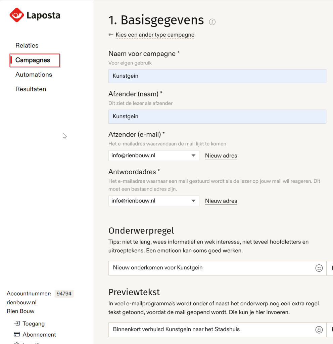The image size is (333, 344).
Task: Focus the Afzender (naam) input field
Action: click(217, 117)
